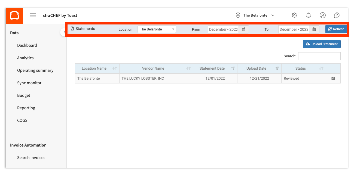Open user profile account icon

pos(322,15)
